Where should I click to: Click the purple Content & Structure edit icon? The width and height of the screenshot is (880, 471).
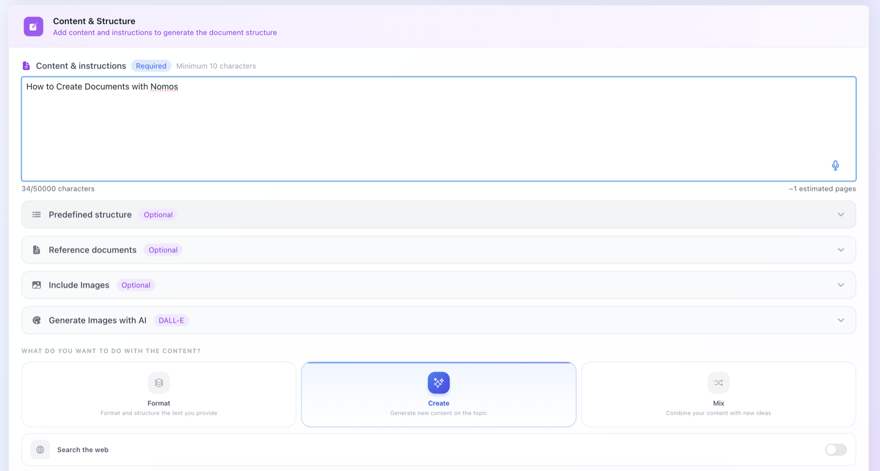(34, 26)
